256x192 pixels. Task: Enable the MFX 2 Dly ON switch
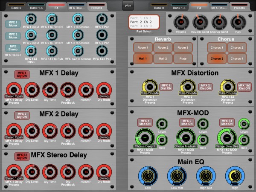point(22,116)
